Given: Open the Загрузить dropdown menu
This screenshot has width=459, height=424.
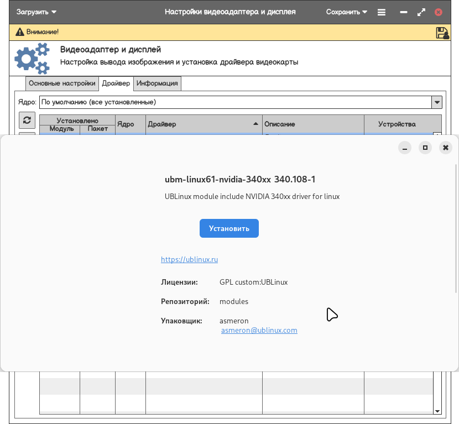Looking at the screenshot, I should (36, 12).
